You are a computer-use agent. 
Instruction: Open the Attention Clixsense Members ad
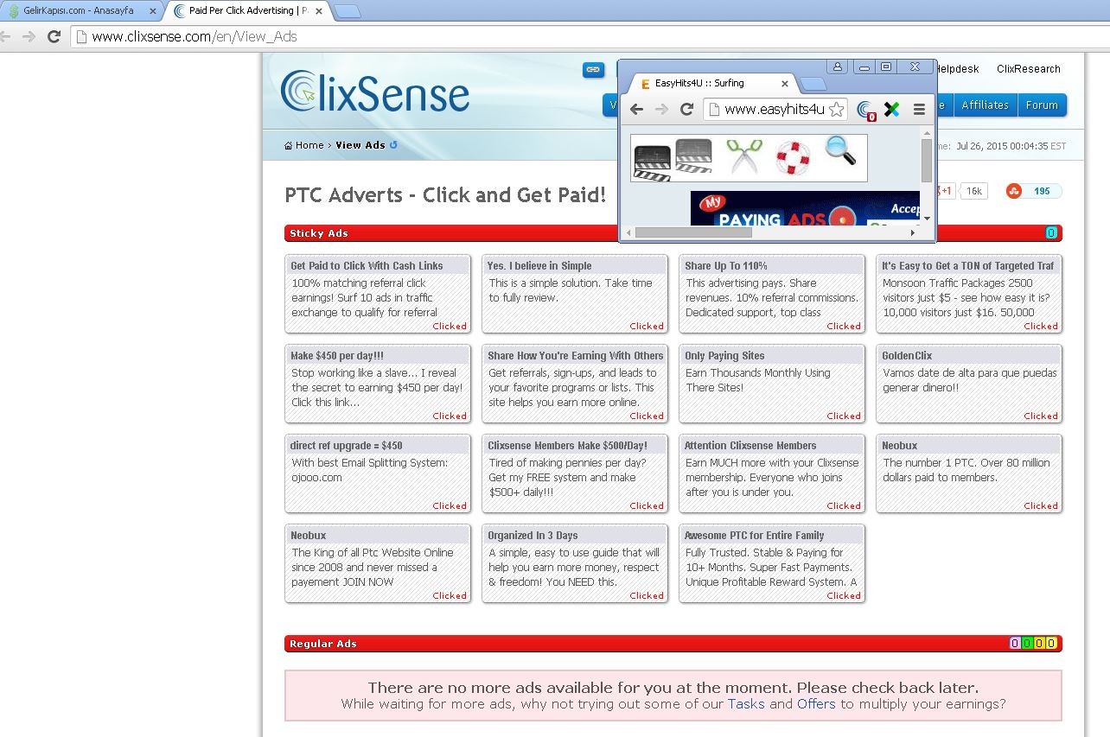(771, 473)
